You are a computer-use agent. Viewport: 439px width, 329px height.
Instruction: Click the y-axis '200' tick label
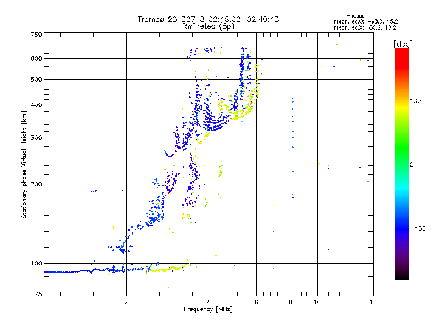(36, 184)
